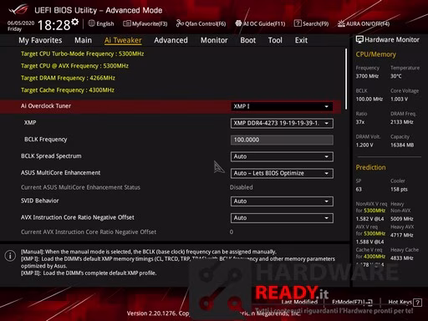Select the BCLK Frequency input field
The width and height of the screenshot is (428, 321).
(x=282, y=140)
